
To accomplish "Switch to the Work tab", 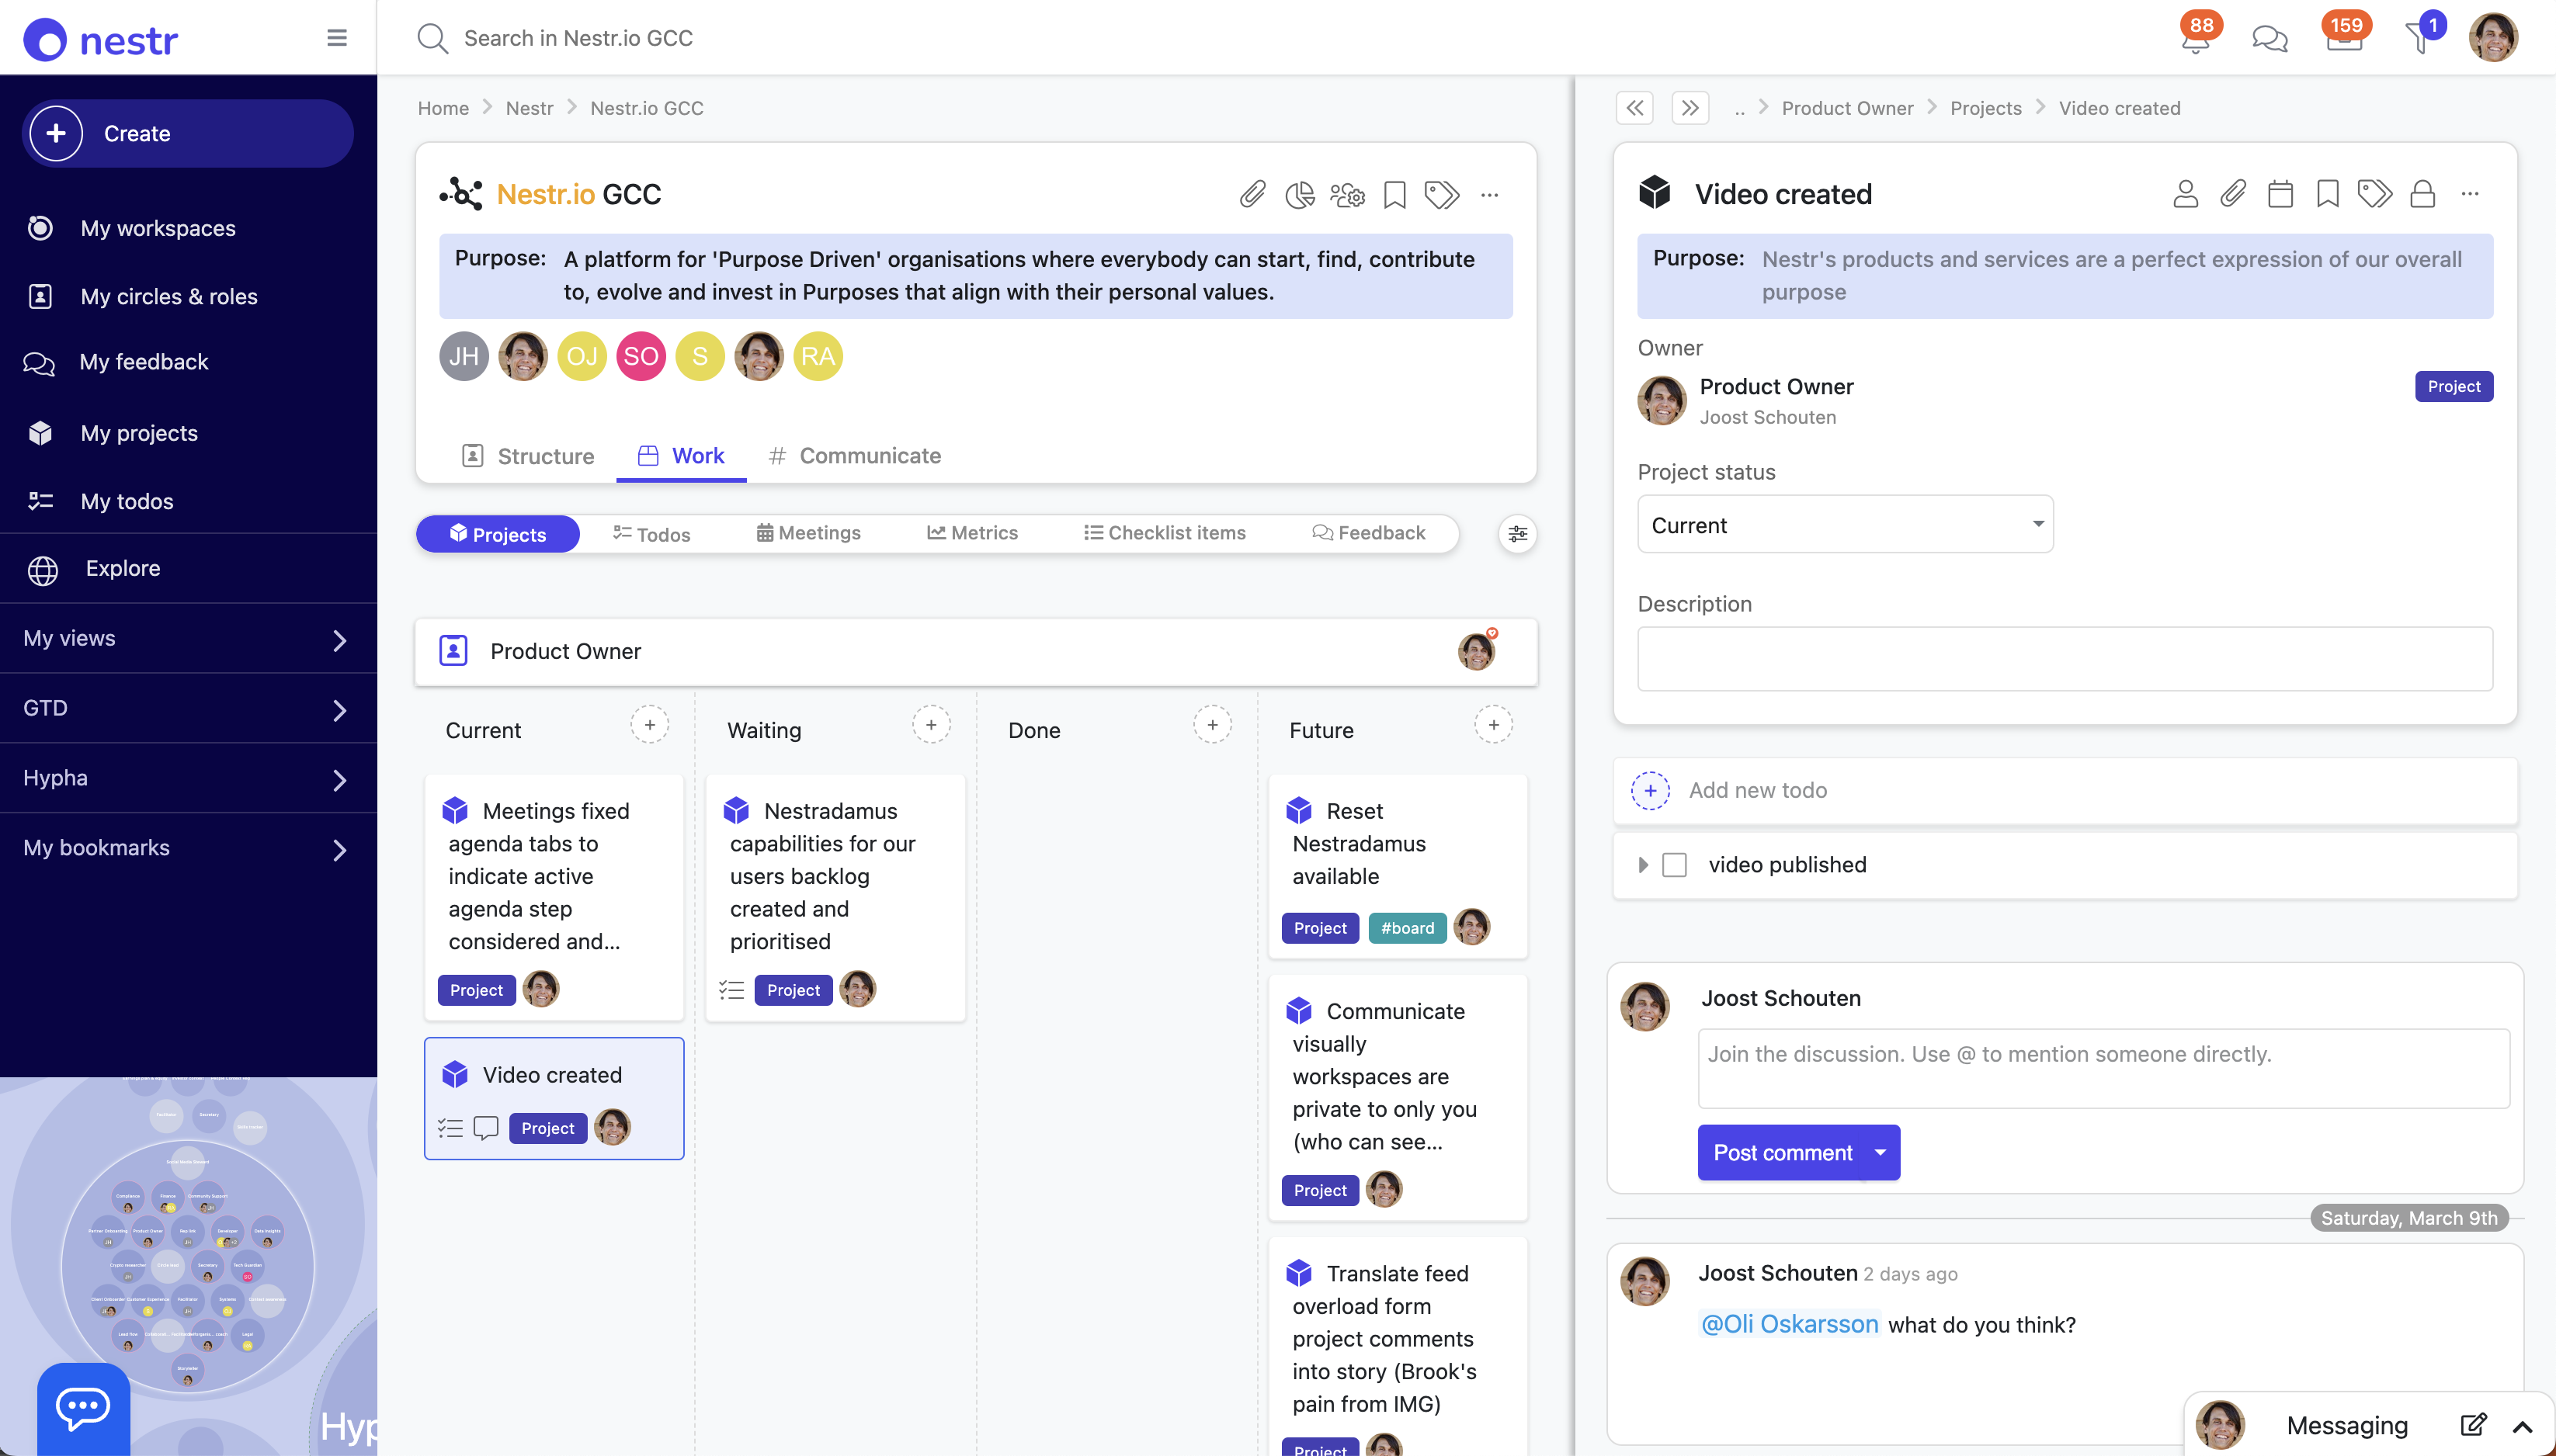I will point(681,456).
